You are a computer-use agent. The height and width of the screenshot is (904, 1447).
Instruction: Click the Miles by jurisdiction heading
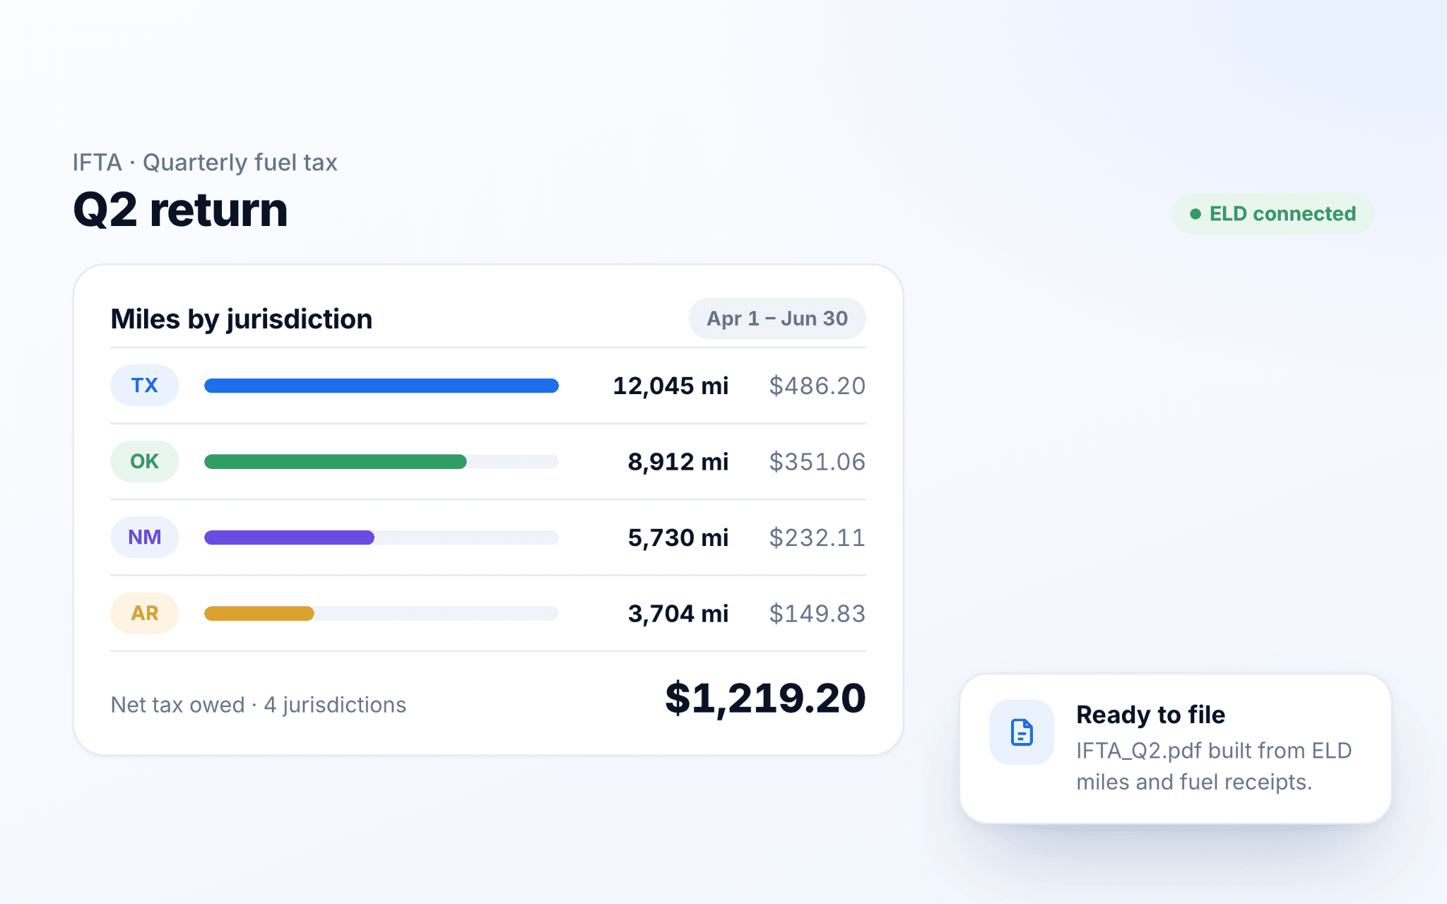pos(242,319)
